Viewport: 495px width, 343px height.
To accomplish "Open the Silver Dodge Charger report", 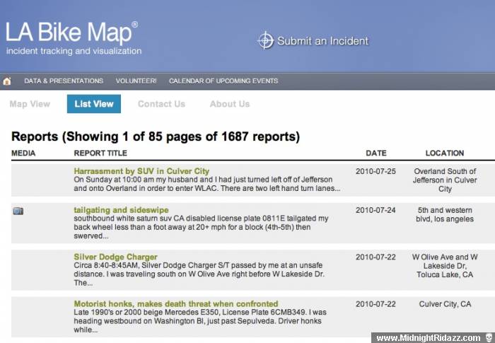I will 115,257.
